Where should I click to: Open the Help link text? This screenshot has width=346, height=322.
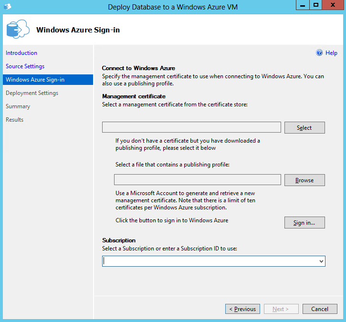pyautogui.click(x=331, y=53)
